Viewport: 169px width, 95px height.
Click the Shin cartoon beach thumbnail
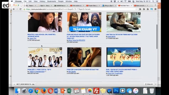pyautogui.click(x=123, y=57)
